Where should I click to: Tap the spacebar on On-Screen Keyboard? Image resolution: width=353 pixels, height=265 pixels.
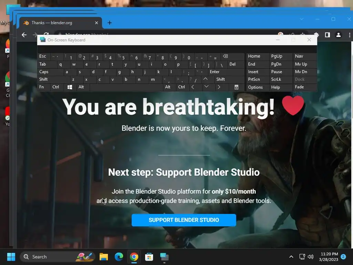(126, 87)
